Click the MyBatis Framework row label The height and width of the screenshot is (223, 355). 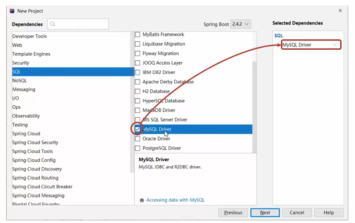[163, 35]
